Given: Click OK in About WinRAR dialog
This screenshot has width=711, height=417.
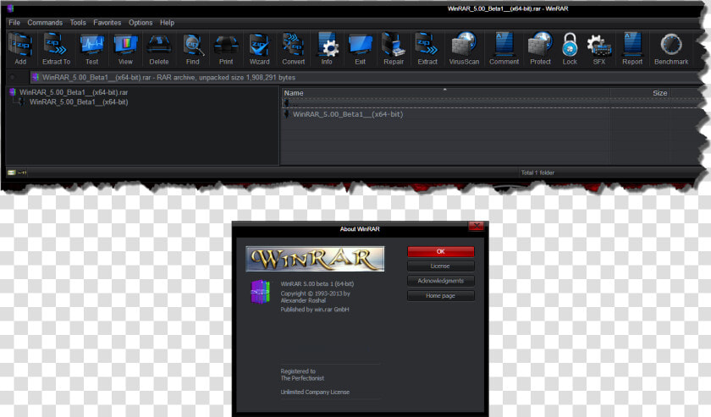Looking at the screenshot, I should tap(441, 251).
